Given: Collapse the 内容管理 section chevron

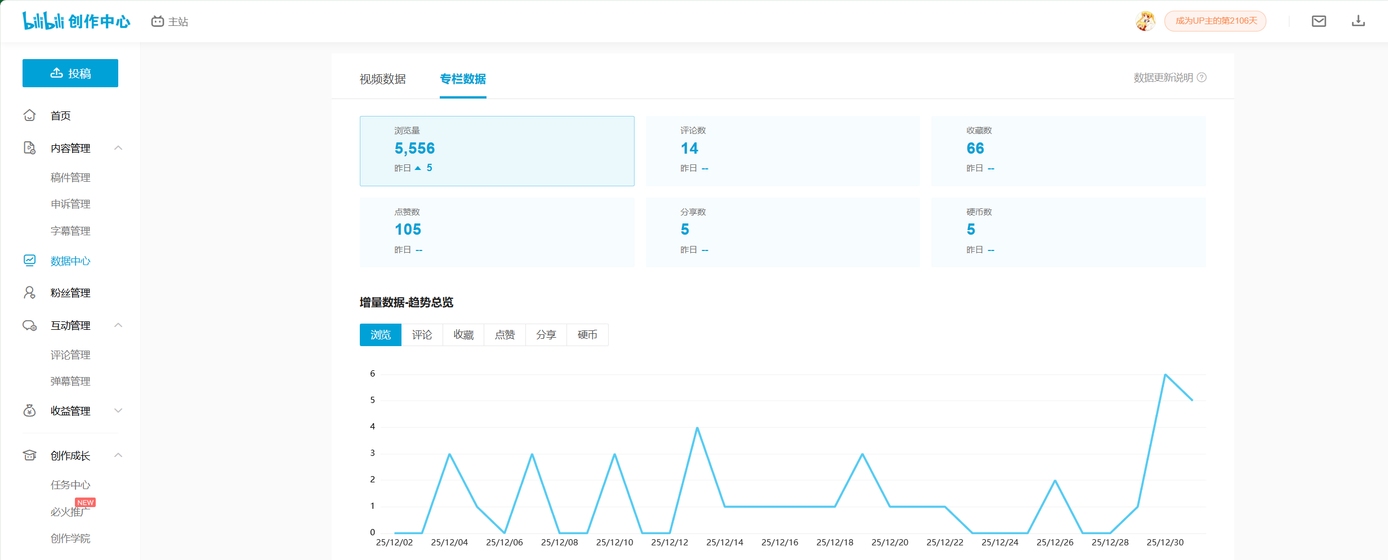Looking at the screenshot, I should click(x=118, y=148).
